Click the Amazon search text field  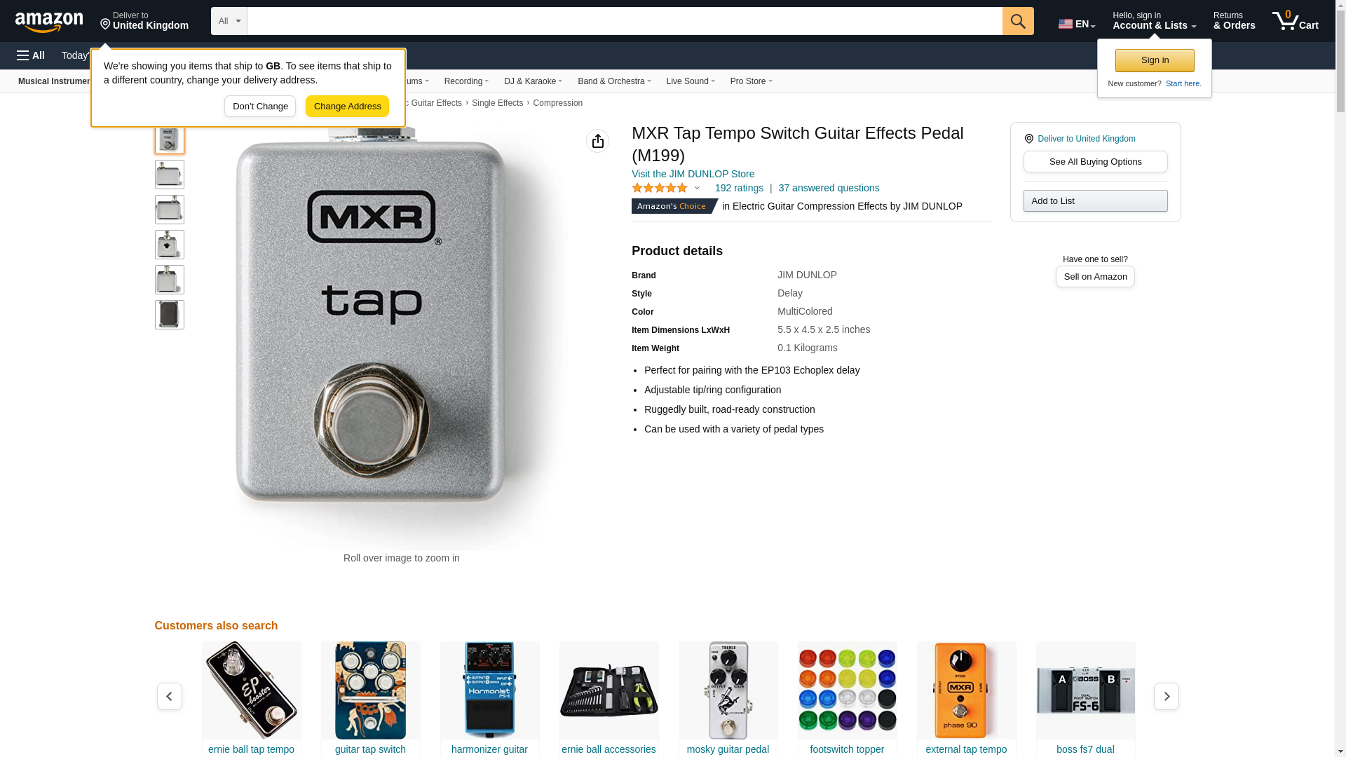click(x=624, y=21)
